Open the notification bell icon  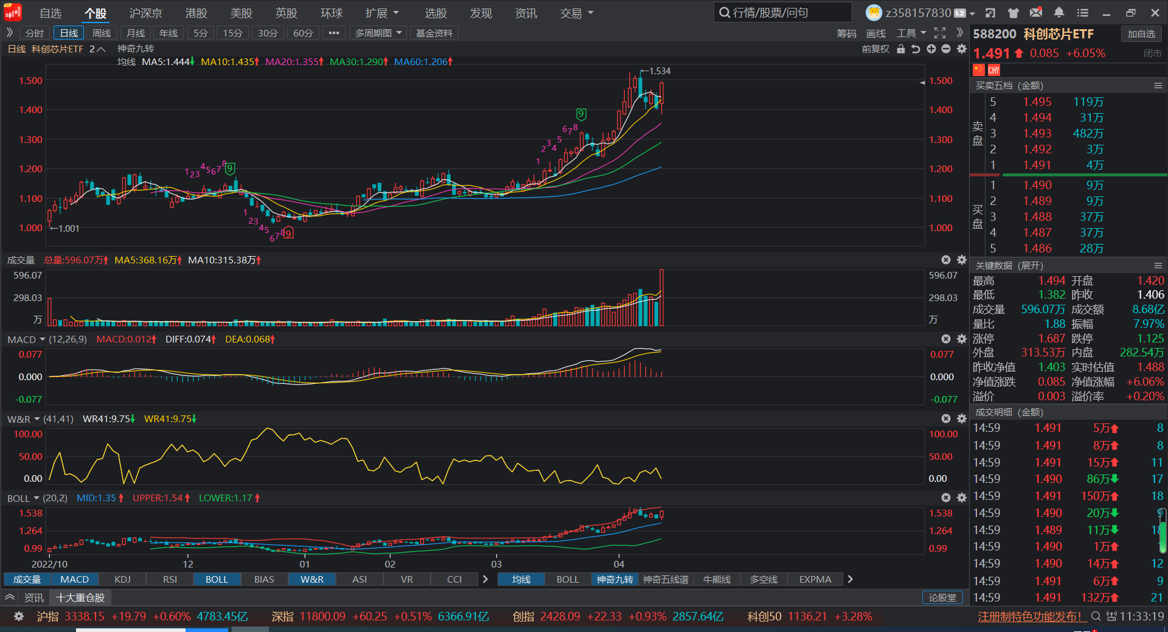click(1059, 13)
